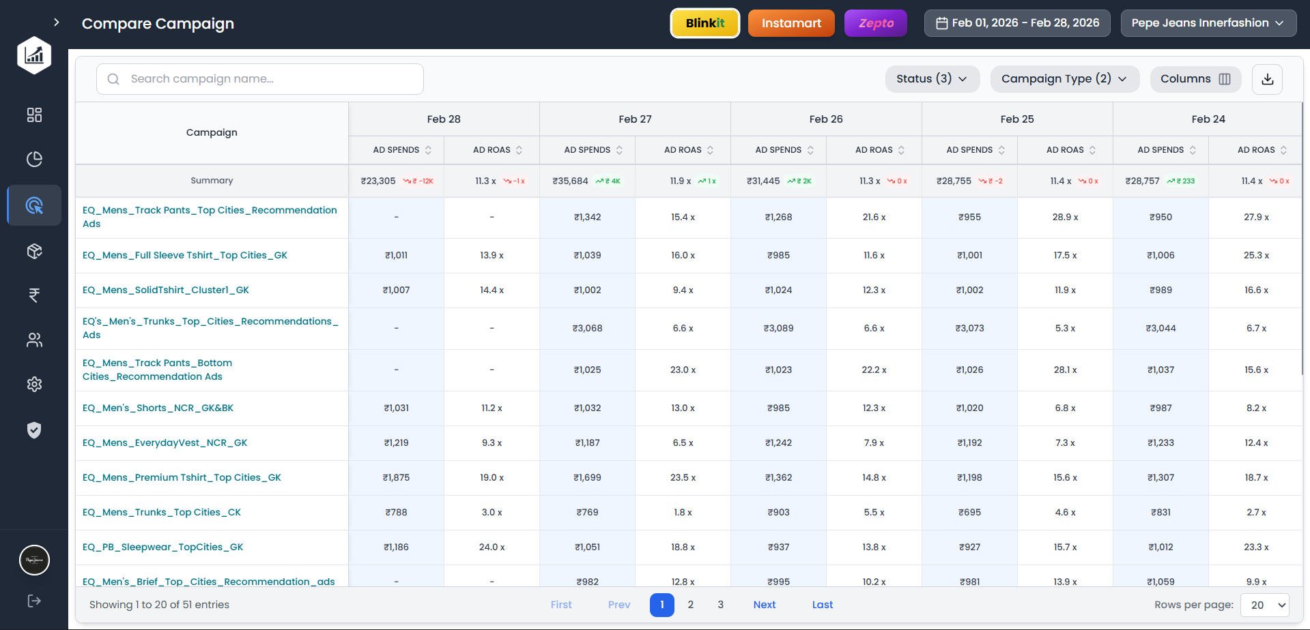The width and height of the screenshot is (1310, 630).
Task: Open the dashboard grid icon in sidebar
Action: click(x=34, y=115)
